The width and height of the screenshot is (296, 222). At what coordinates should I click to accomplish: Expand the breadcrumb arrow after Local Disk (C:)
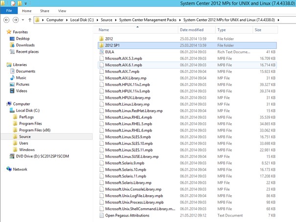pyautogui.click(x=97, y=20)
